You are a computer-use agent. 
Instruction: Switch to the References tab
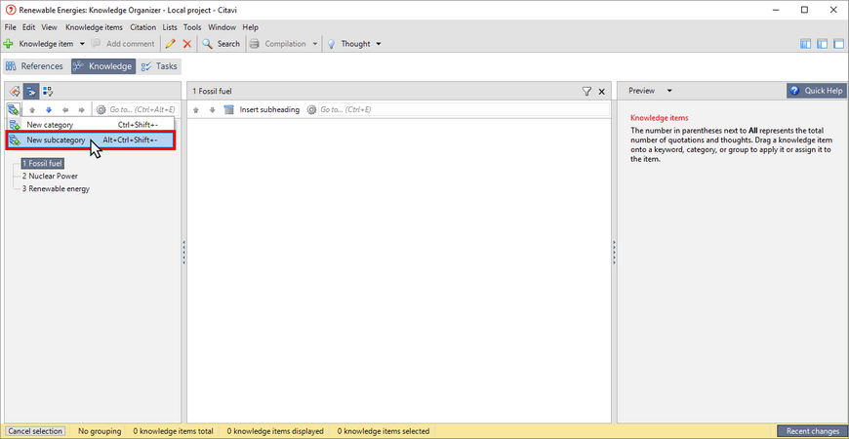click(x=35, y=66)
